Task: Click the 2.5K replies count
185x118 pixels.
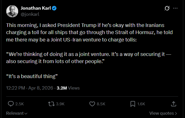Action: point(20,104)
